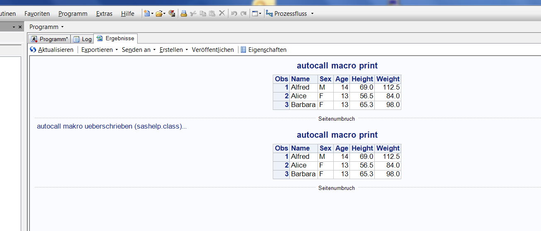The width and height of the screenshot is (541, 231).
Task: Click height 56.5 in the first table
Action: pos(366,96)
